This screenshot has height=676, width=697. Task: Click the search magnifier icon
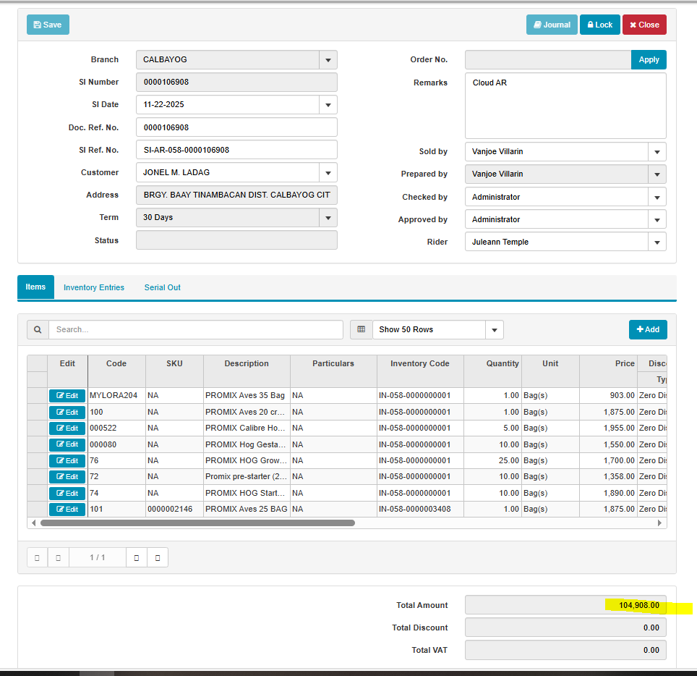click(38, 329)
